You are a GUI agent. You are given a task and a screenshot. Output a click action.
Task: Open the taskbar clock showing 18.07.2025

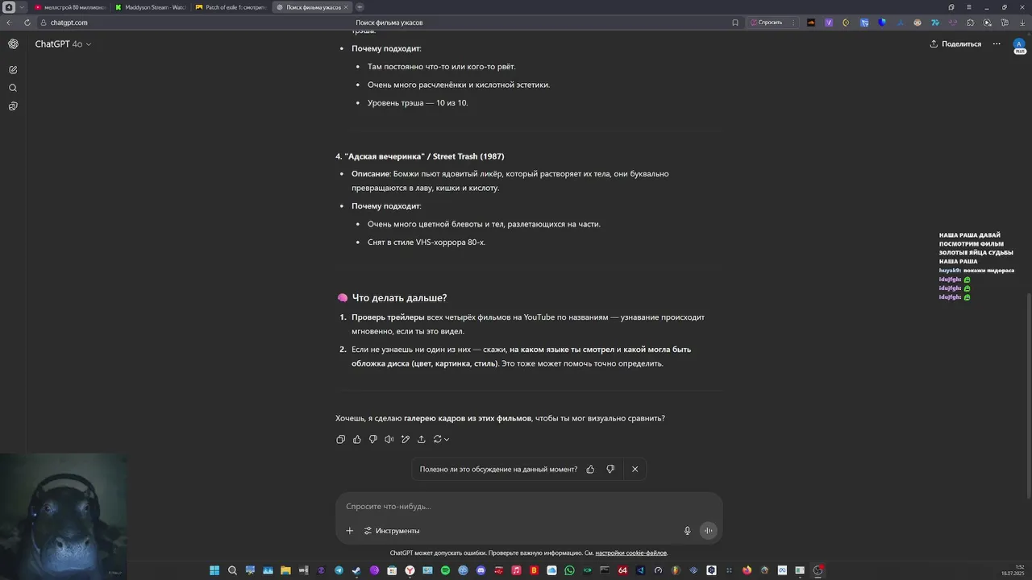tap(1013, 570)
